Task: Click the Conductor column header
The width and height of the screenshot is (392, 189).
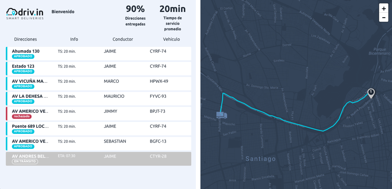Action: [123, 39]
